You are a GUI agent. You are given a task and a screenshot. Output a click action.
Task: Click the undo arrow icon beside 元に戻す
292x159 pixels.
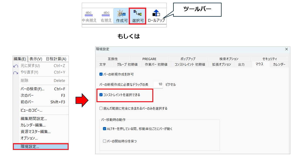click(16, 66)
